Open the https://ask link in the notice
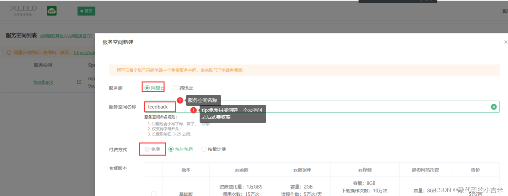 click(x=84, y=53)
